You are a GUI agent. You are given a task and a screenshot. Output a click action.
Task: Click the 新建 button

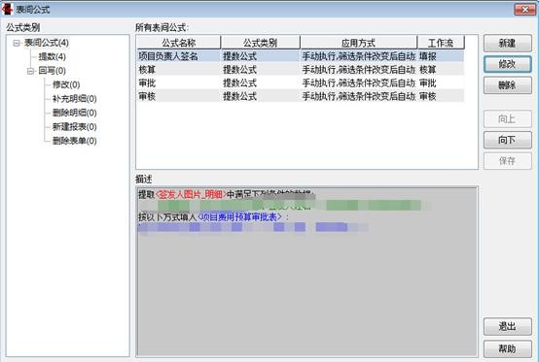(507, 44)
